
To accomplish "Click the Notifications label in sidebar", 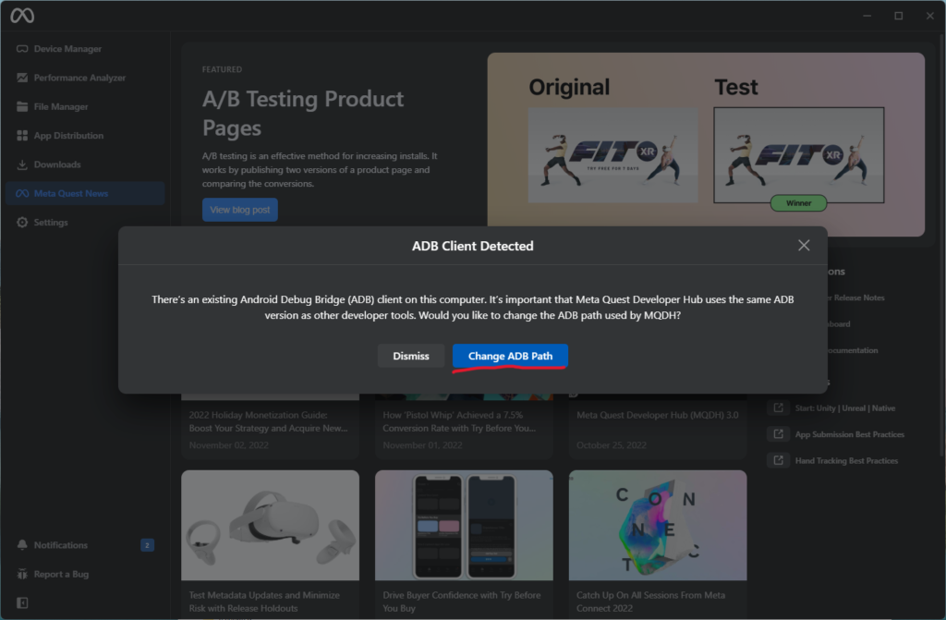I will coord(60,545).
